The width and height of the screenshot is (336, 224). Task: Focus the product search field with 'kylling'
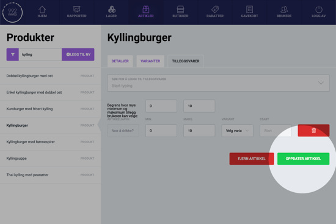40,54
